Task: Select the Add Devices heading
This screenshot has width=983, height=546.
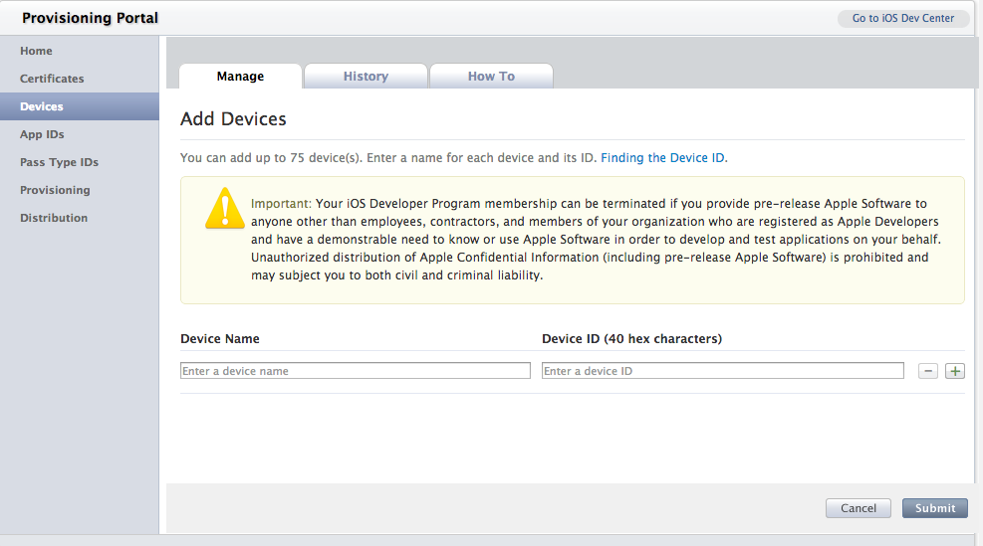Action: (x=233, y=119)
